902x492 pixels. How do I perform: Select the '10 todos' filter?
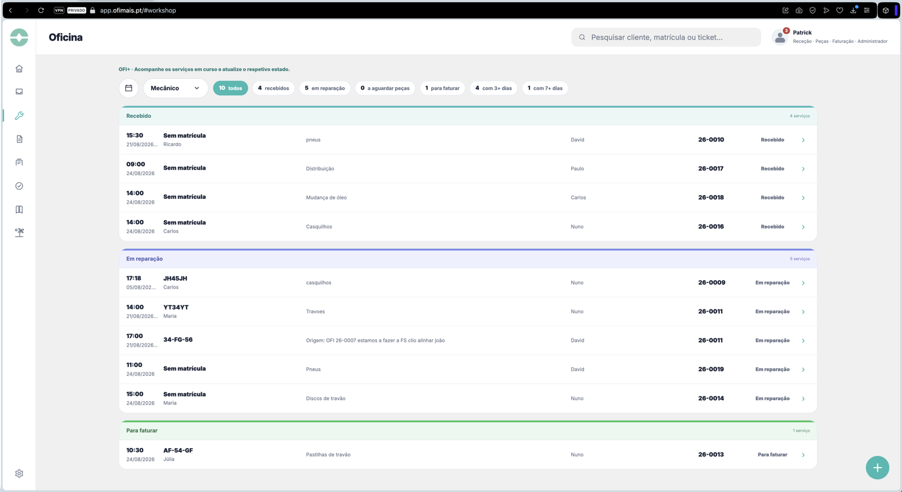click(231, 88)
